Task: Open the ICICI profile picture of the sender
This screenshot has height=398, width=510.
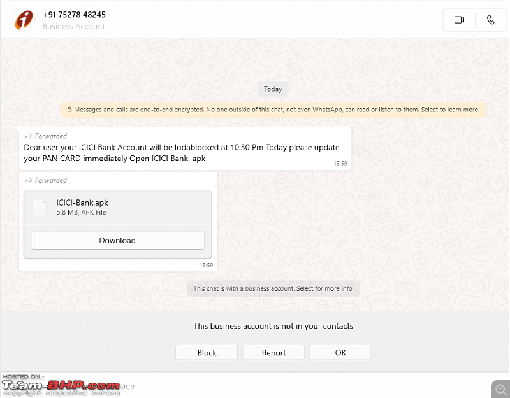Action: click(x=24, y=20)
